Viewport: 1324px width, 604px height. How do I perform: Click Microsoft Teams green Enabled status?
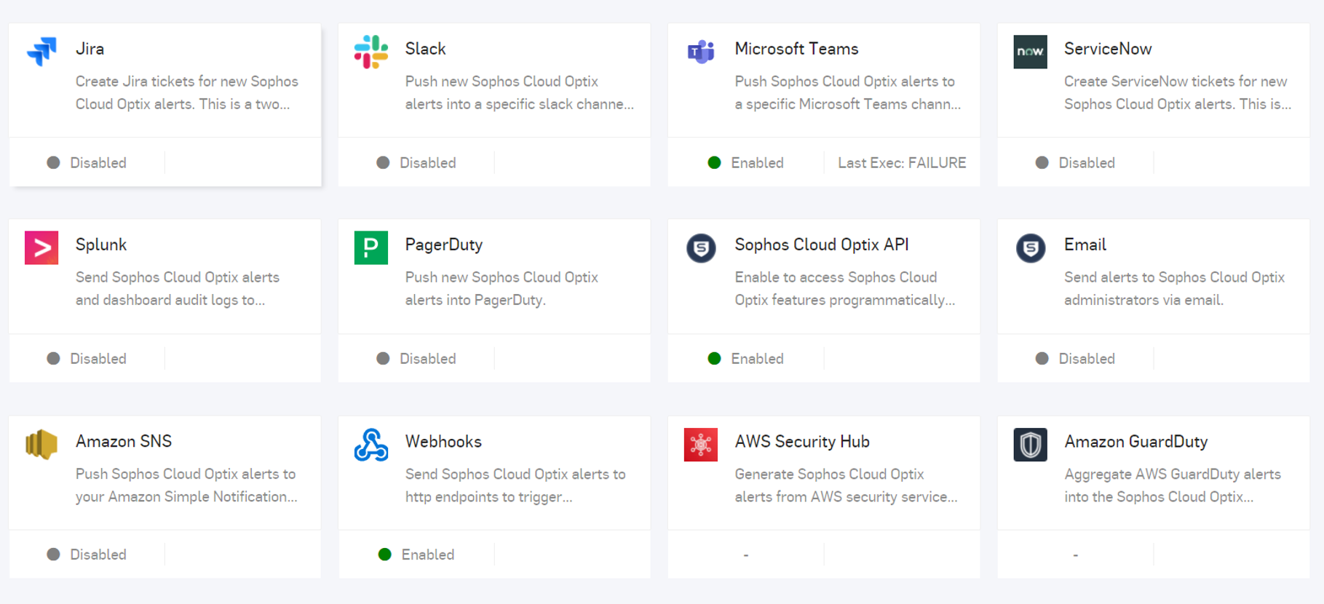pyautogui.click(x=746, y=163)
